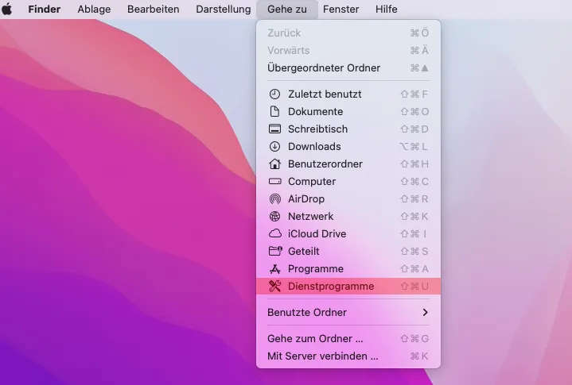Click the Downloads arrow icon
Viewport: 572px width, 385px height.
coord(274,147)
